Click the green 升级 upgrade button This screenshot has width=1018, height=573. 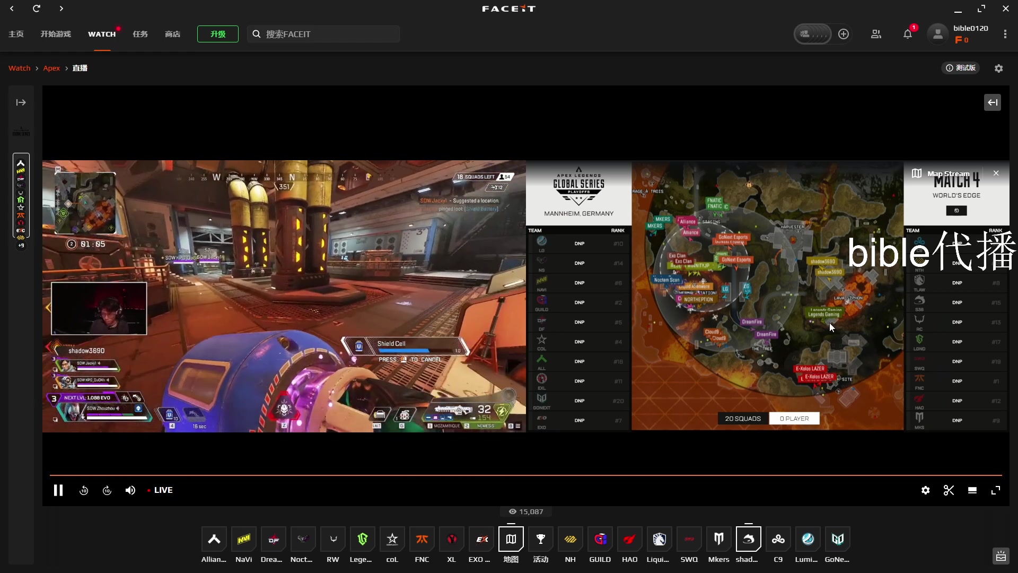[x=218, y=34]
